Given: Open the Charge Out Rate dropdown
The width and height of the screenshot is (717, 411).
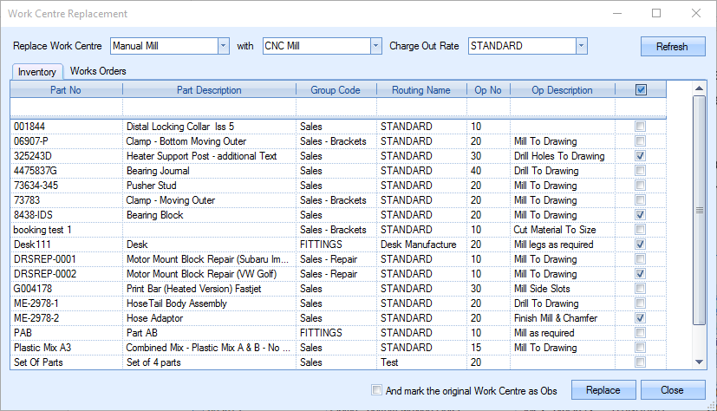Looking at the screenshot, I should [x=581, y=46].
